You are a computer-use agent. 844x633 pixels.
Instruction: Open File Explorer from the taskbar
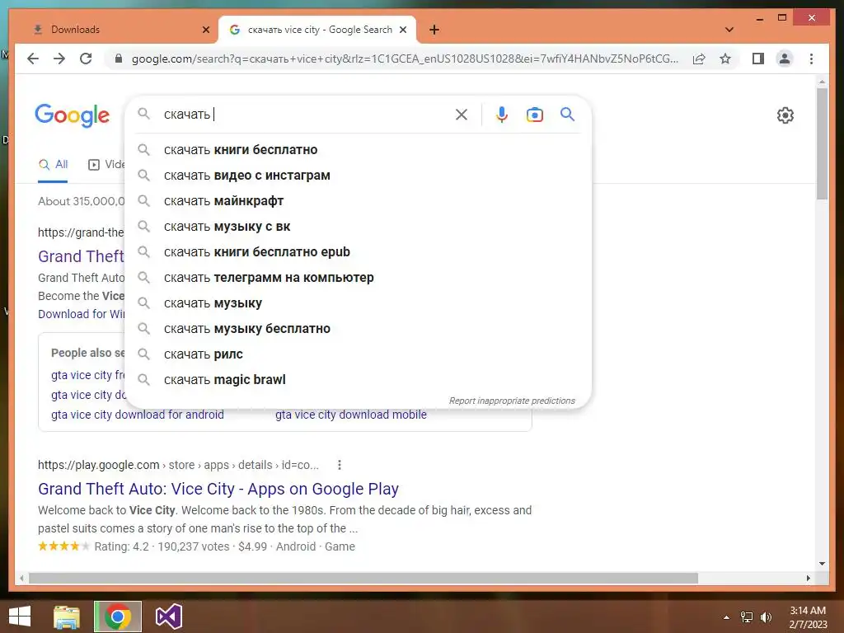tap(67, 617)
